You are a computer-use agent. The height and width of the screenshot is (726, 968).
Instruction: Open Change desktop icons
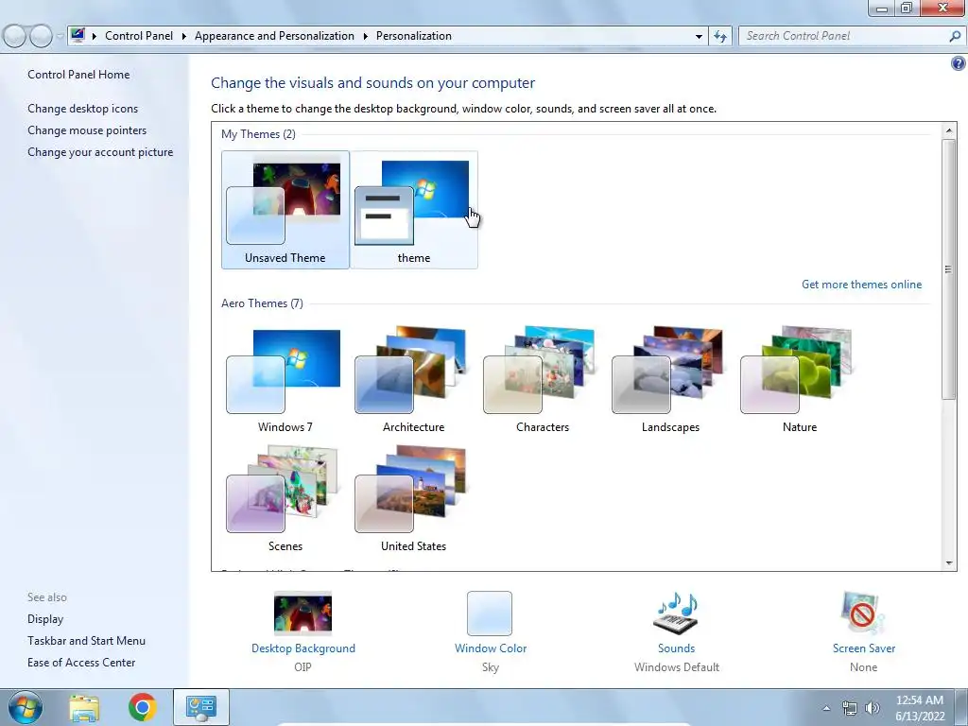click(83, 109)
